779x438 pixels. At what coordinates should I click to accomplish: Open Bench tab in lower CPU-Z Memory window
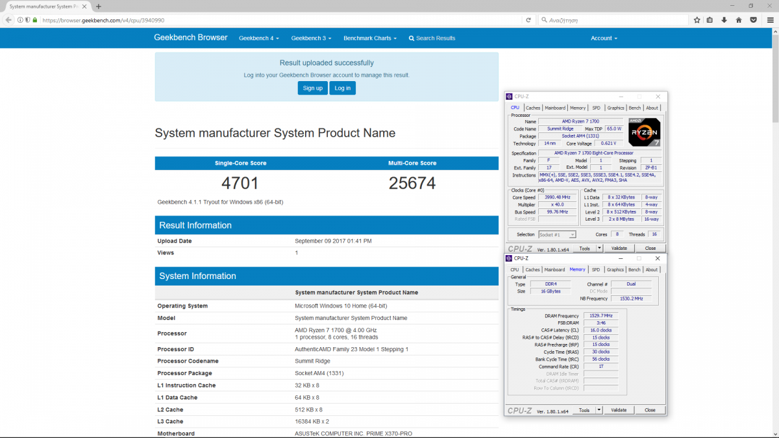click(635, 270)
